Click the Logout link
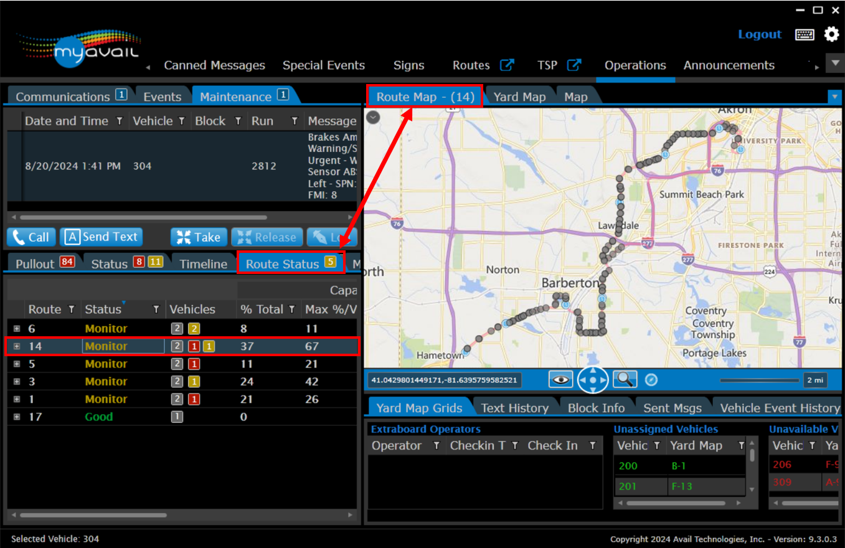845x548 pixels. pos(759,34)
